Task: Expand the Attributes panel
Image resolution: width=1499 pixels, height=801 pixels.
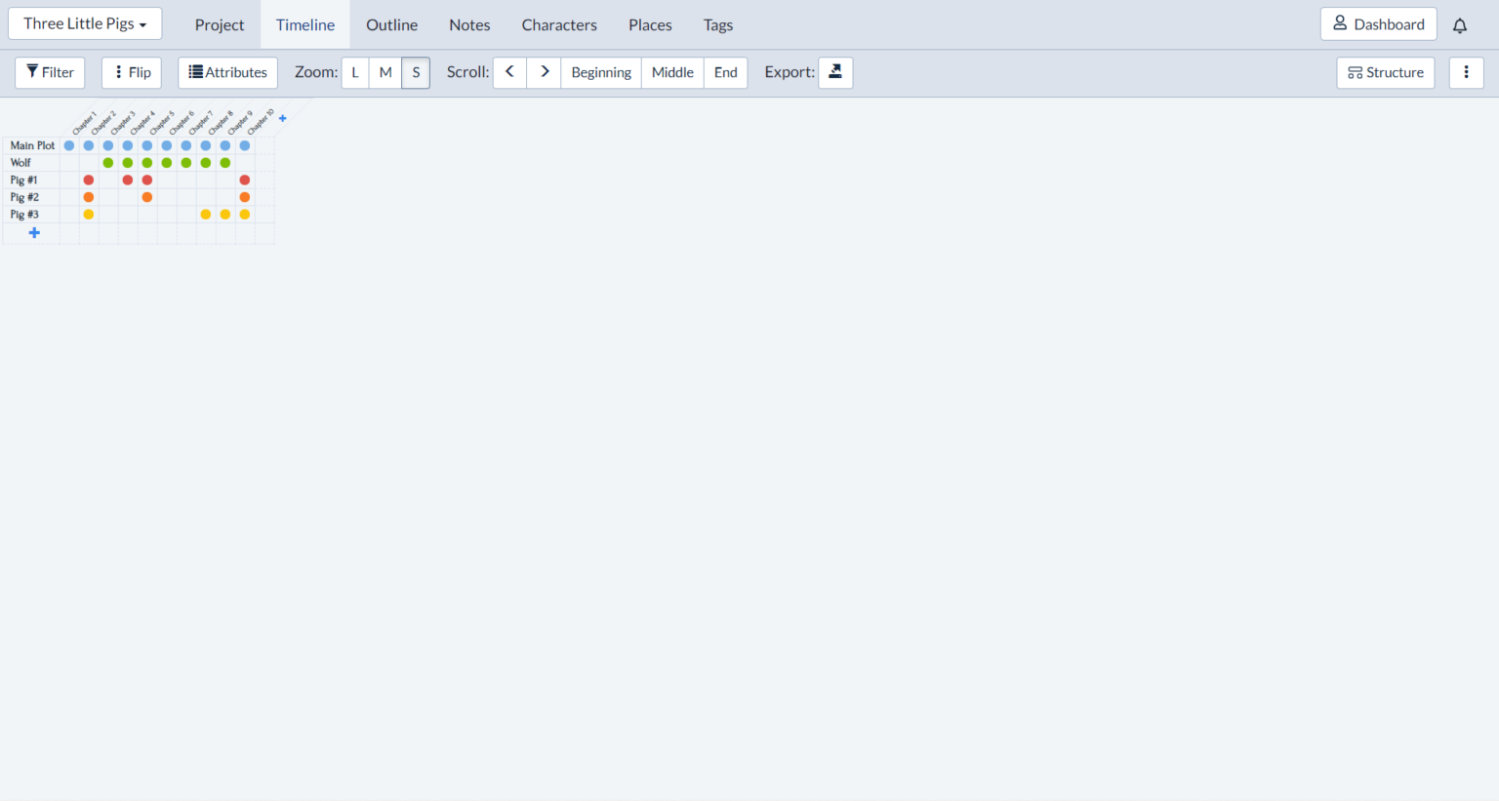Action: [227, 72]
